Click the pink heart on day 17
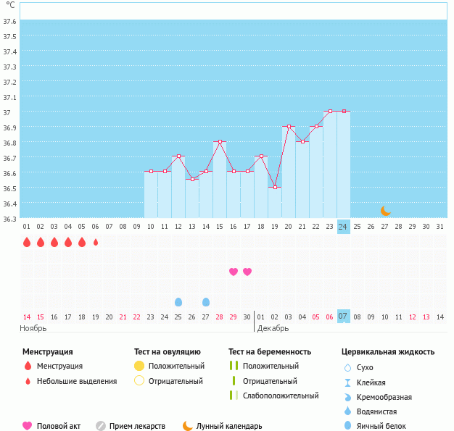454x431 pixels. pyautogui.click(x=247, y=272)
